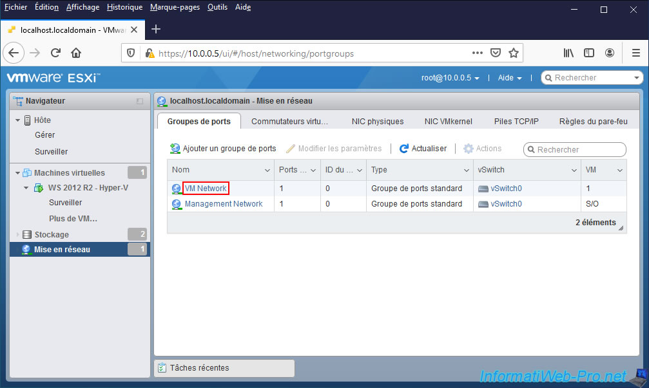Open vSwitch0 link in Management Network row

coord(506,204)
